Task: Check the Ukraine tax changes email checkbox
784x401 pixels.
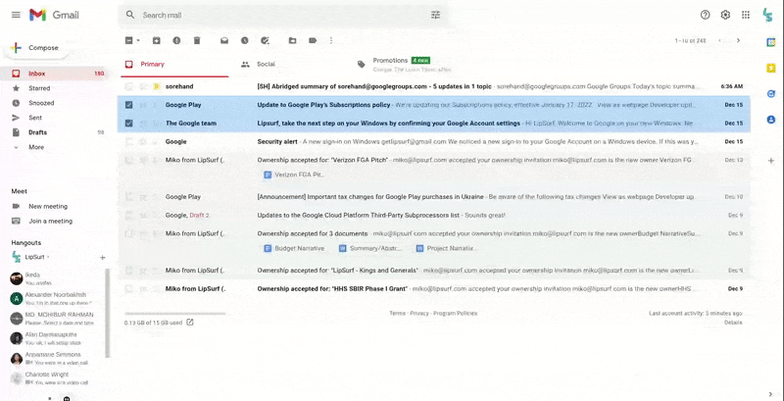Action: (129, 197)
